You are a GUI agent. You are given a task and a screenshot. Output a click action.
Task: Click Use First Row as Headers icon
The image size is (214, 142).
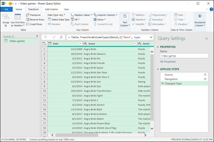[18, 17]
